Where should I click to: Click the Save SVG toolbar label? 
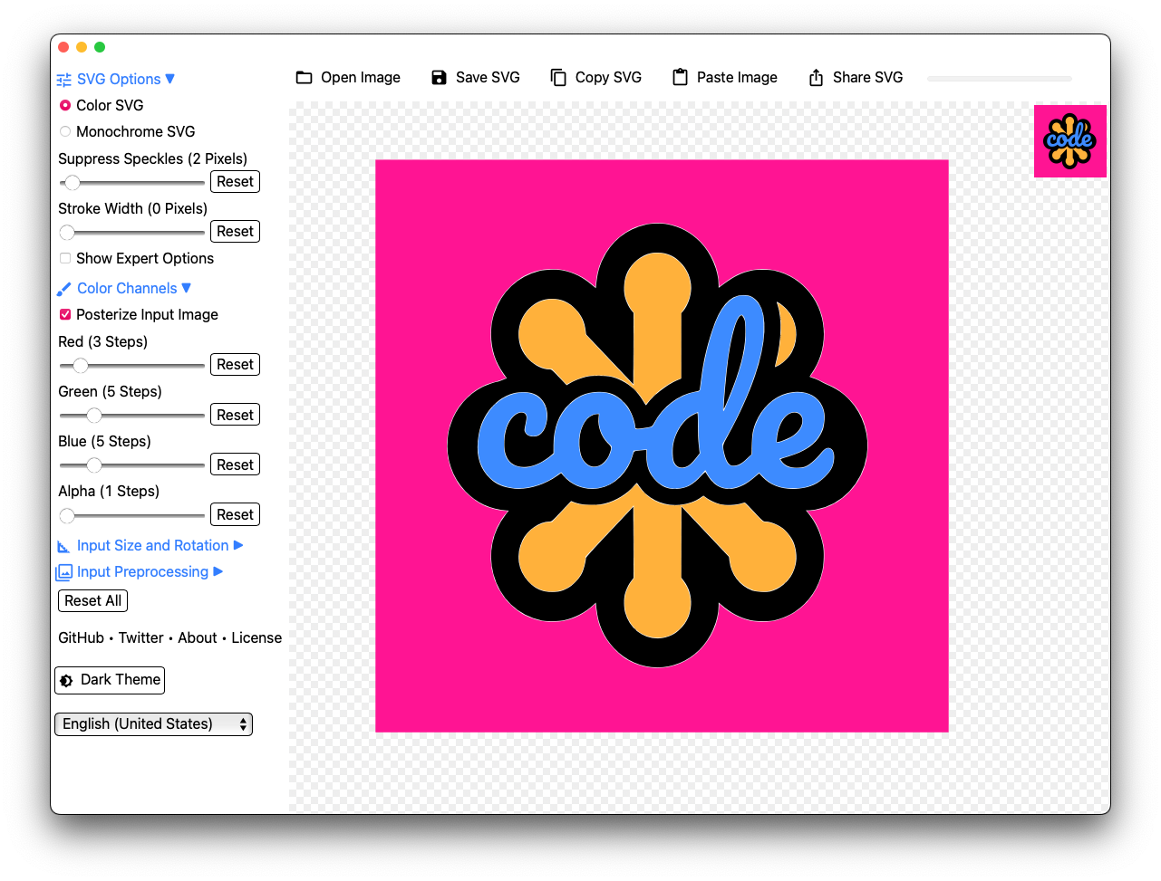488,78
